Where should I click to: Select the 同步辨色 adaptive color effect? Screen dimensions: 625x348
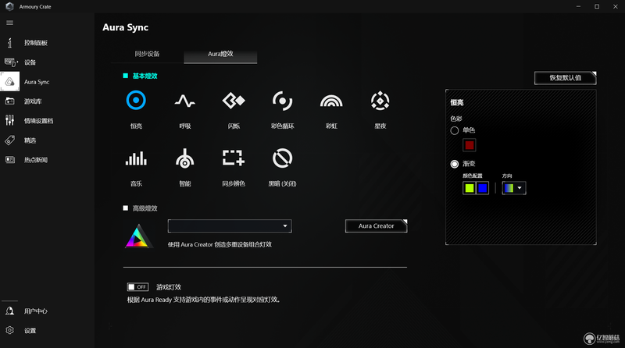coord(234,158)
